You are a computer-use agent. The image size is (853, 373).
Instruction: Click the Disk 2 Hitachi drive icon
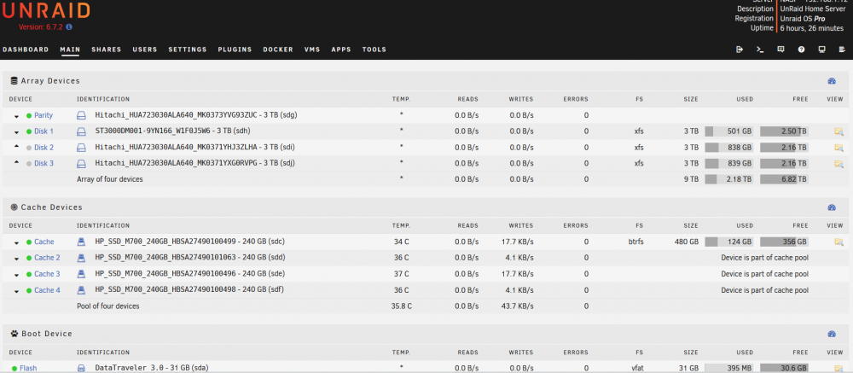click(x=81, y=148)
